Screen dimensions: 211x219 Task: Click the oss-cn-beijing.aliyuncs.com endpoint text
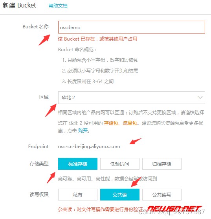pos(89,147)
